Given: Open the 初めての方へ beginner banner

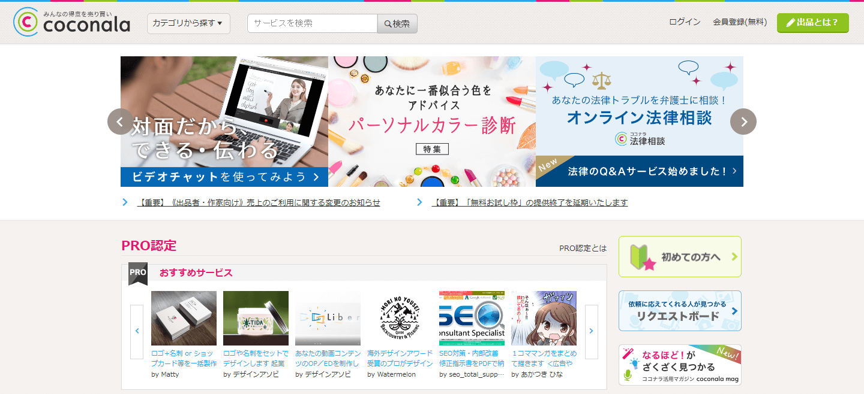Looking at the screenshot, I should (x=680, y=256).
